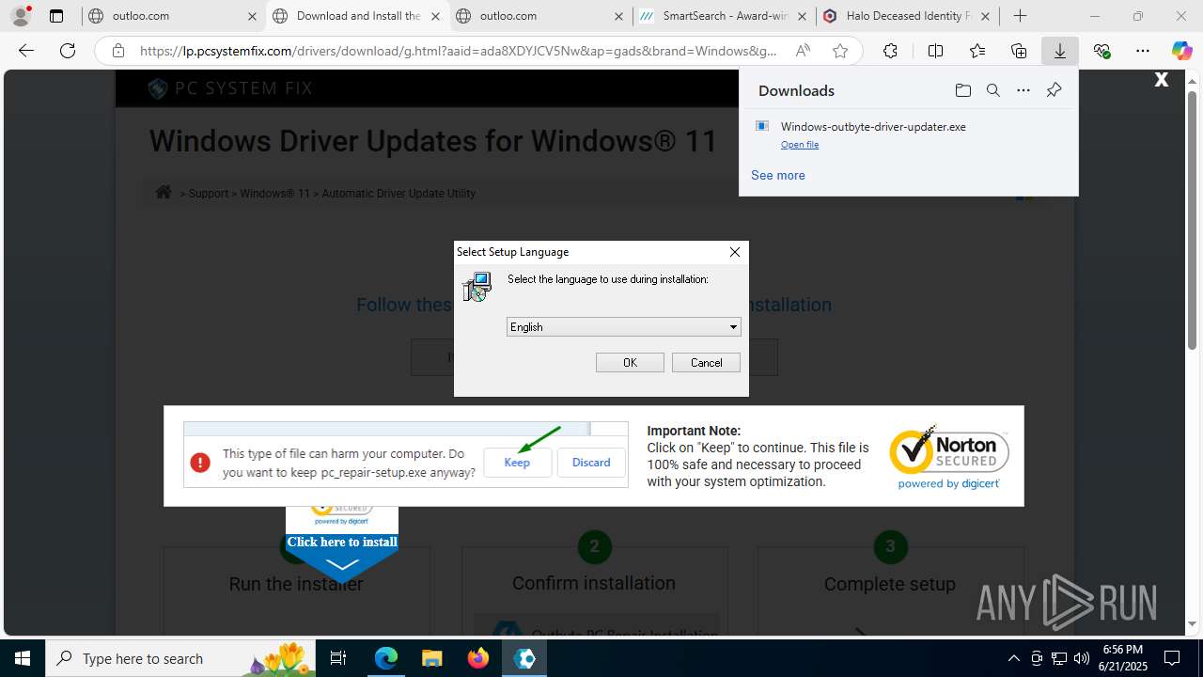
Task: Click Support in the breadcrumb
Action: point(209,194)
